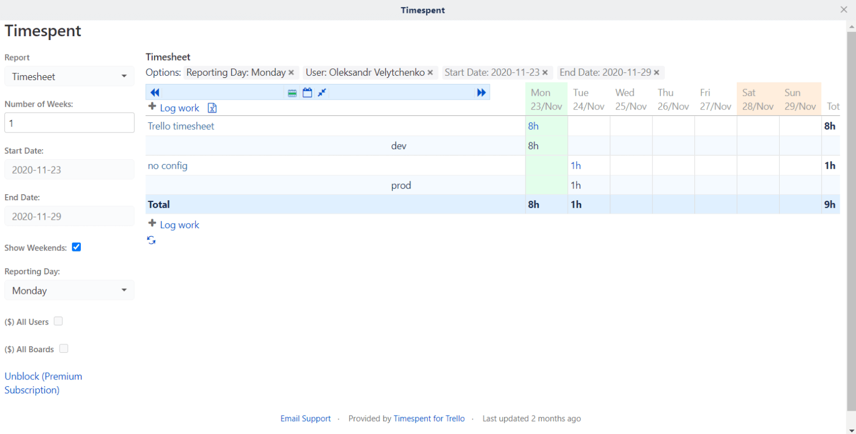Open the Trello timesheet card link
The image size is (856, 434).
click(181, 126)
